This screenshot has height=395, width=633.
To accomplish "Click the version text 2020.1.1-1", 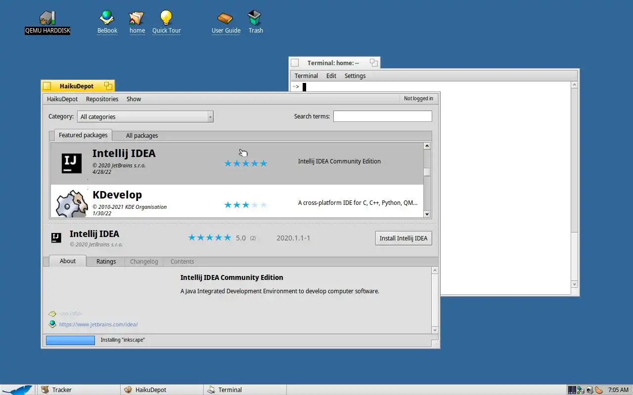I will coord(293,238).
